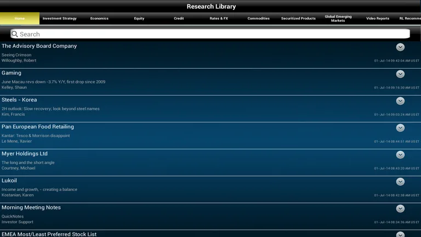
Task: Switch to the Commodities tab
Action: pos(259,18)
